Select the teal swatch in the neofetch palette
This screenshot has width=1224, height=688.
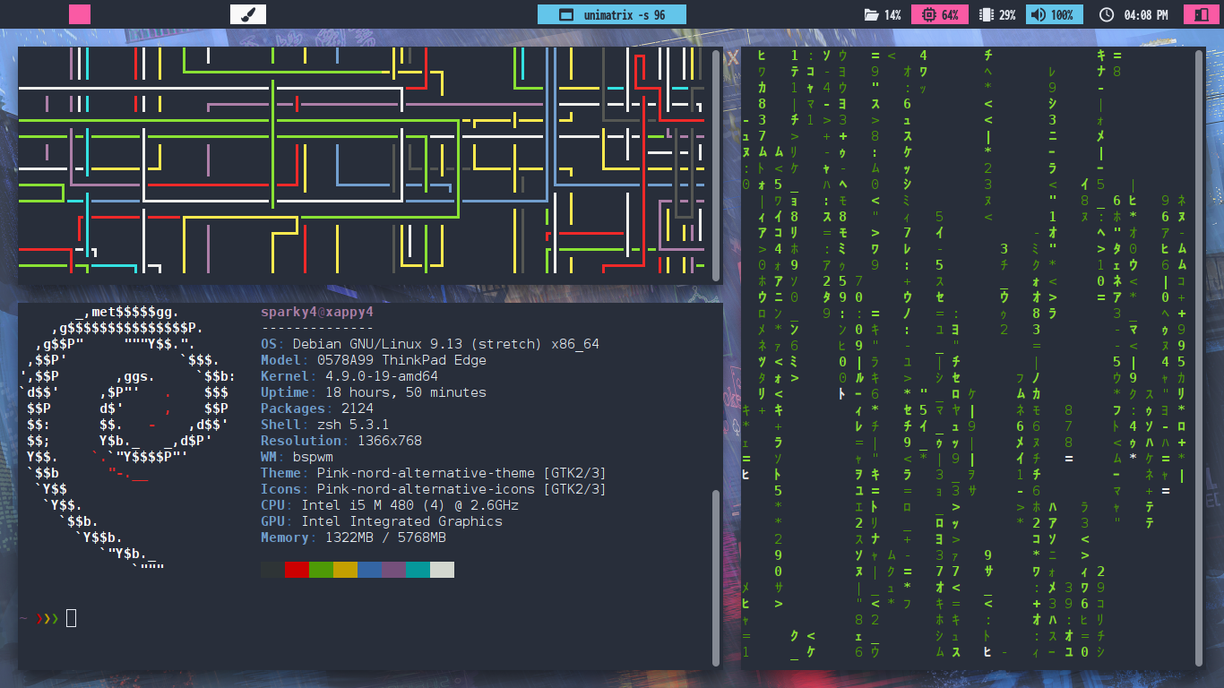[418, 570]
